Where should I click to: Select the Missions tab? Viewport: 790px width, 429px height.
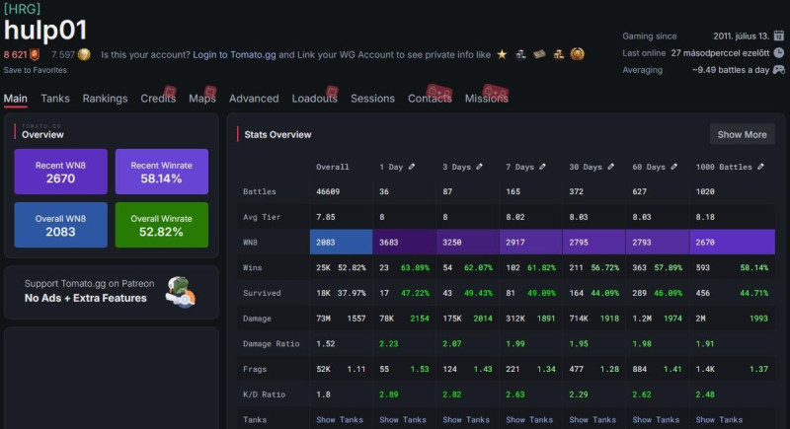point(487,99)
